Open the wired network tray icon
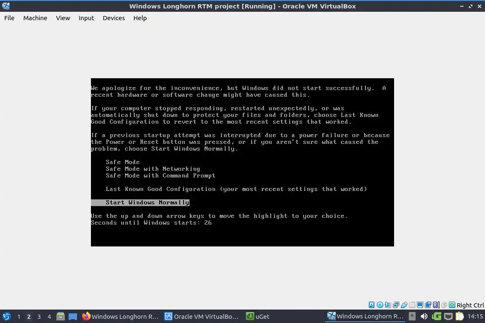Image resolution: width=485 pixels, height=323 pixels. (x=448, y=316)
